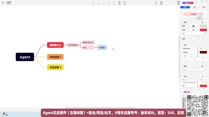Click the first greyed Topic toolbar icon
The image size is (209, 117).
pyautogui.click(x=93, y=3)
